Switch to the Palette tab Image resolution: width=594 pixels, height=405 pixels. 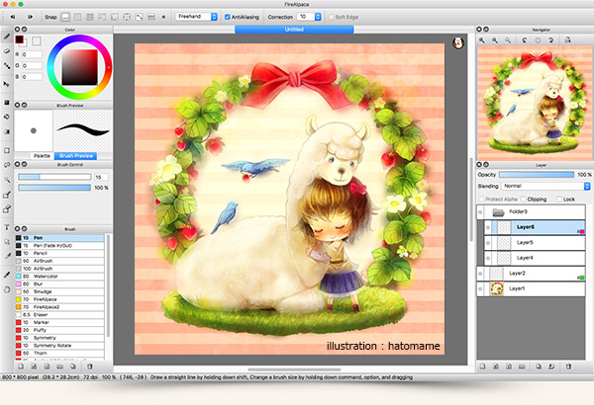43,155
